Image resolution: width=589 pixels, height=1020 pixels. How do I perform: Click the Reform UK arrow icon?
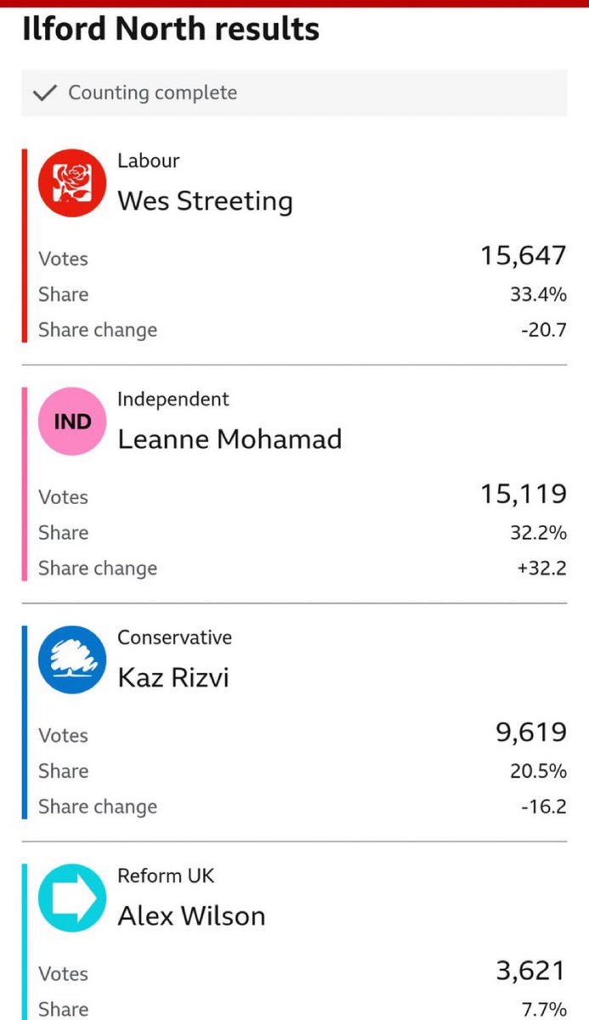72,898
